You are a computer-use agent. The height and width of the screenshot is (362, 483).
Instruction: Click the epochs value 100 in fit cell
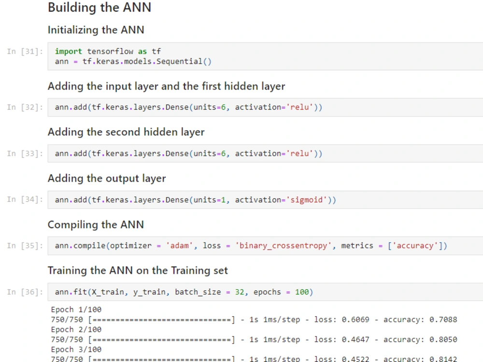[302, 292]
